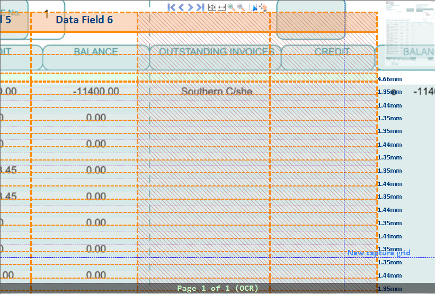435x294 pixels.
Task: Click the CREDIT column header
Action: point(332,52)
